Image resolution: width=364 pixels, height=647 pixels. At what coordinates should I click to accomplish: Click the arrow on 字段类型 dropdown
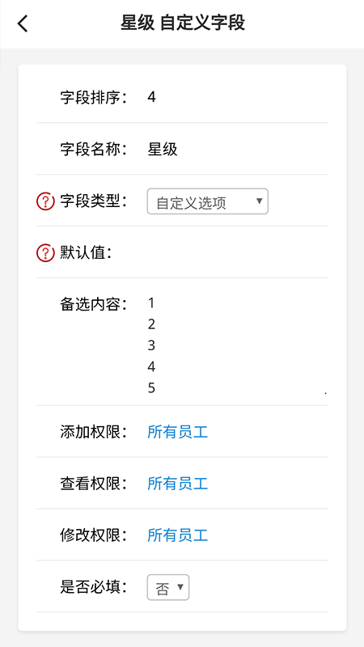click(259, 201)
